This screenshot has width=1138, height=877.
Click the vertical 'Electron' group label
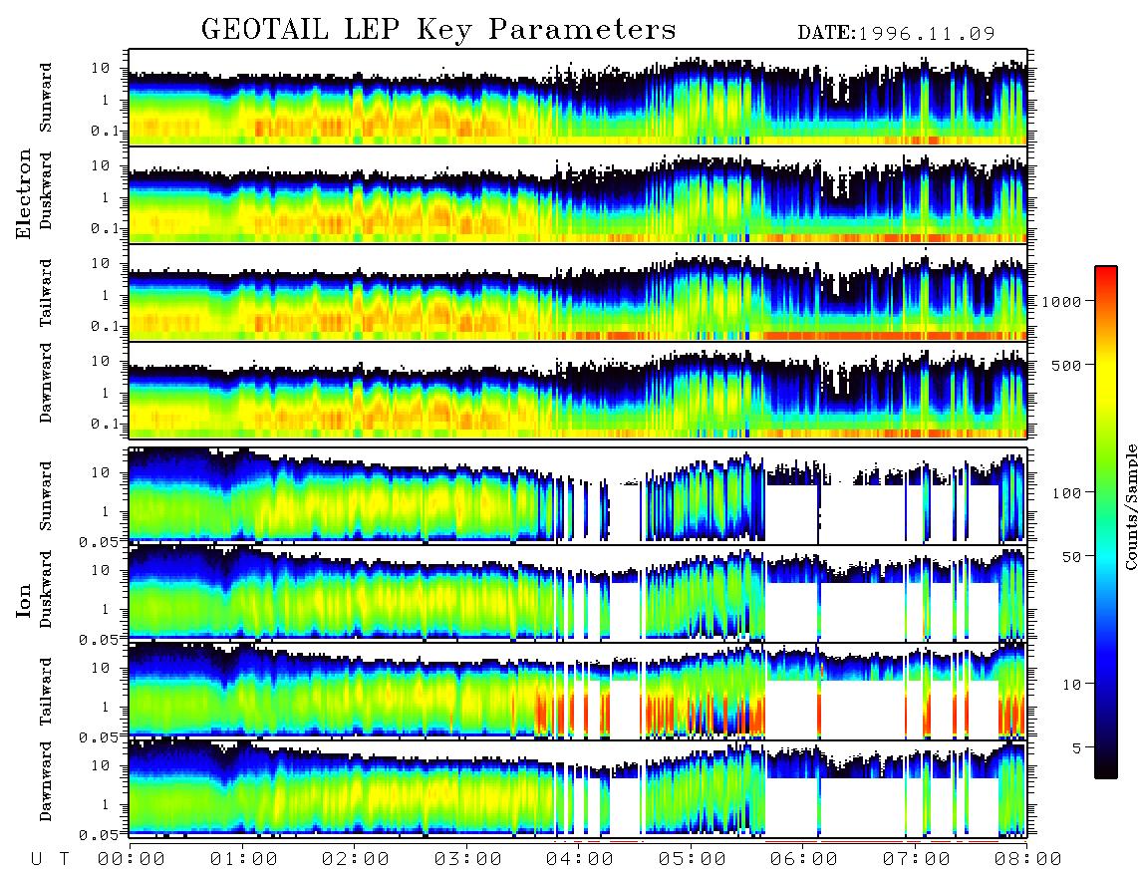click(23, 193)
